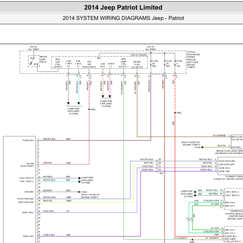The image size is (243, 243).
Task: Click the LT BLU/DK GRN 17 wire label
Action: coord(213,201)
